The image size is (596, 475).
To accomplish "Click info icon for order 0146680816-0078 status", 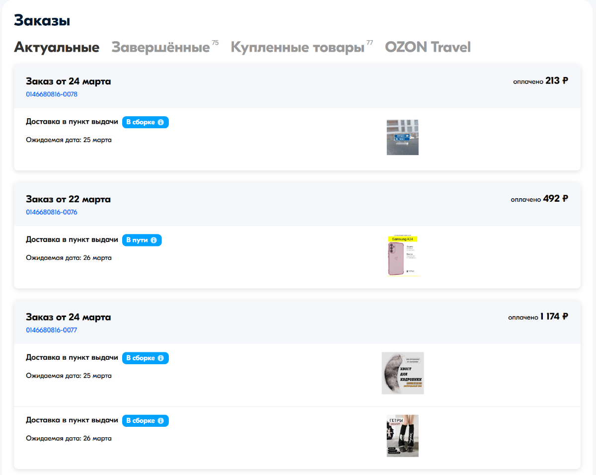I will click(x=160, y=123).
